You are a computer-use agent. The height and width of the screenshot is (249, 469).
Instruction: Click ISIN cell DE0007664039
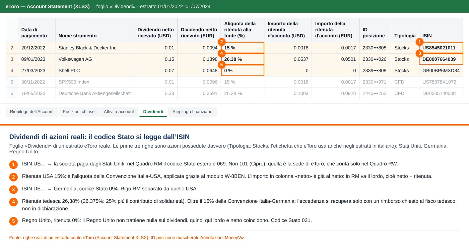tap(441, 59)
